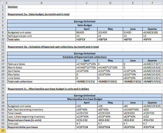Click the Solution heading cell
The image size is (163, 133).
click(13, 7)
